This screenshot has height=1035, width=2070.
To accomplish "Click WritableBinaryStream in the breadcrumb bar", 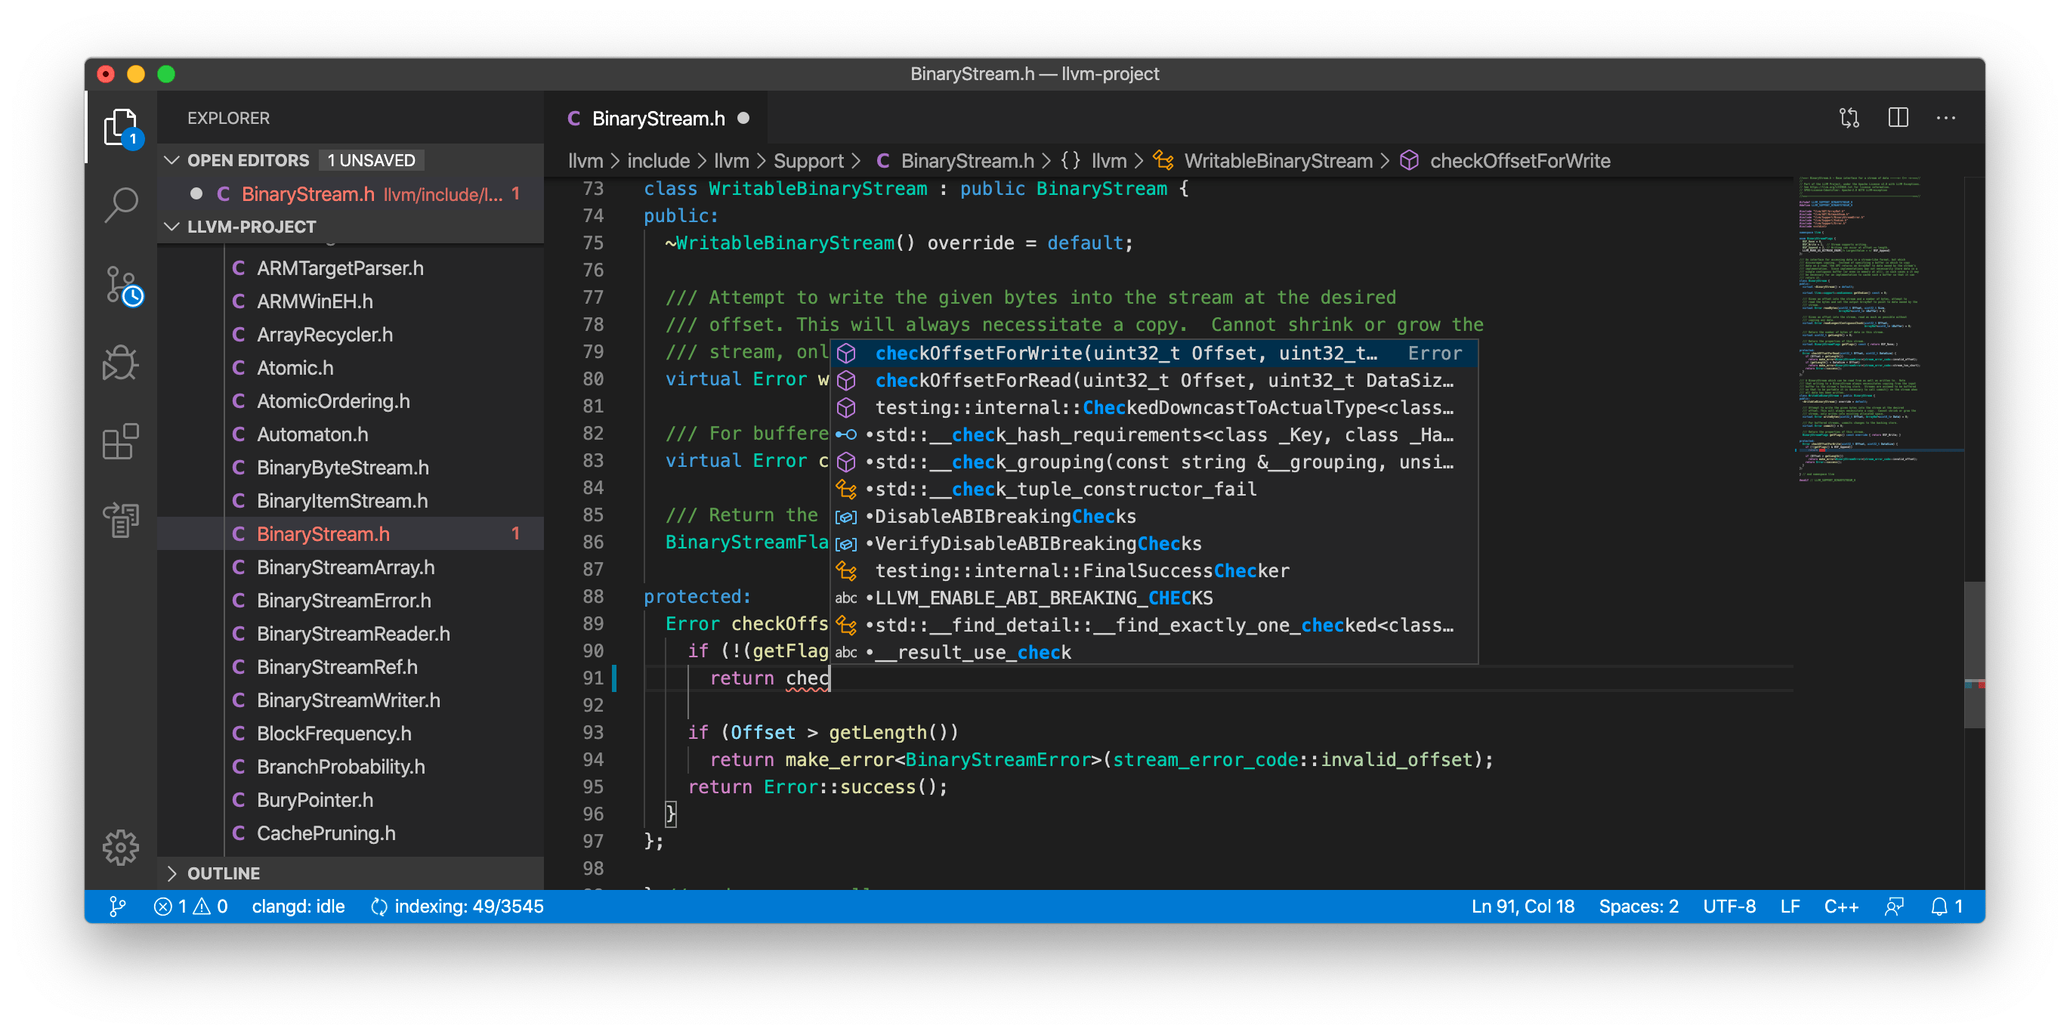I will (1278, 160).
